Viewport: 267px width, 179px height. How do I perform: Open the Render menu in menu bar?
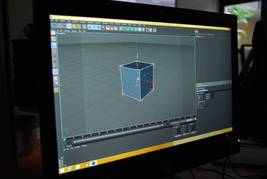click(111, 24)
